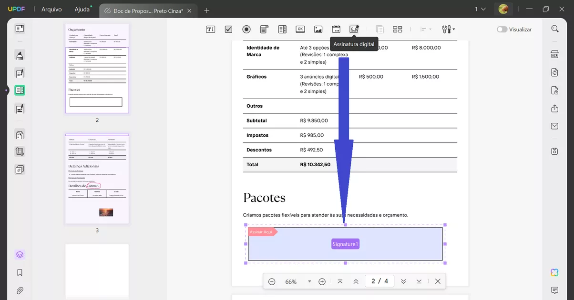
Task: Select the Text Field tool
Action: click(x=210, y=29)
